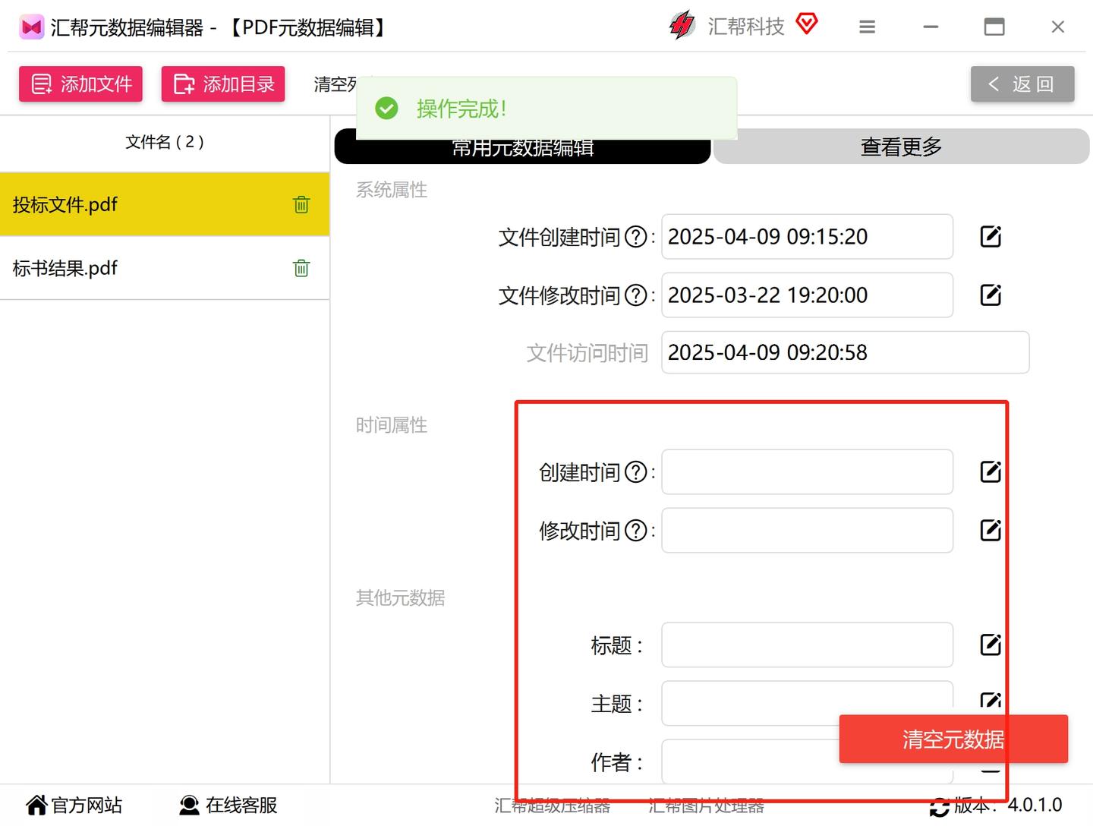Click the version number 4.0.1.0
This screenshot has width=1093, height=826.
1035,805
